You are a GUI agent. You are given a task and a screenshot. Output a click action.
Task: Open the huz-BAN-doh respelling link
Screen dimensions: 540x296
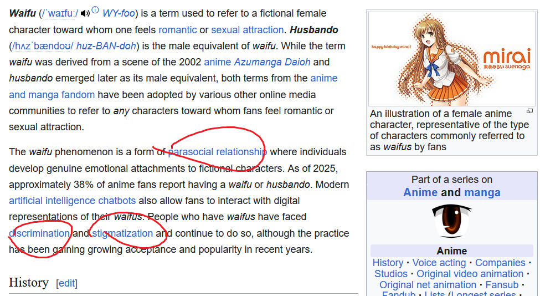click(106, 46)
